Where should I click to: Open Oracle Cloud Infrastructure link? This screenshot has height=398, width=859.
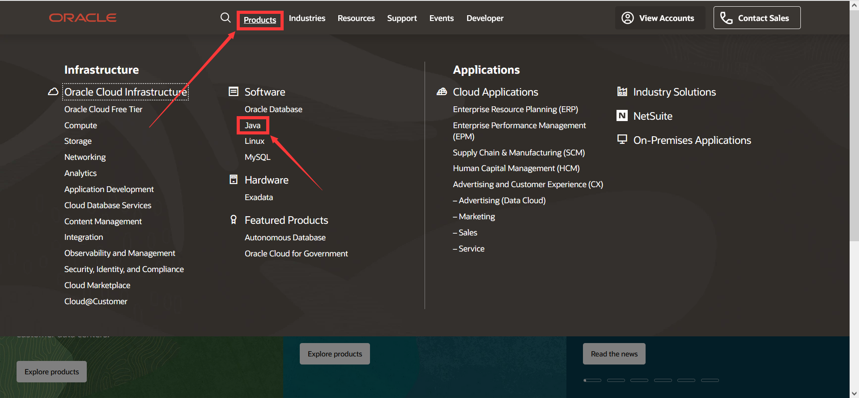126,92
